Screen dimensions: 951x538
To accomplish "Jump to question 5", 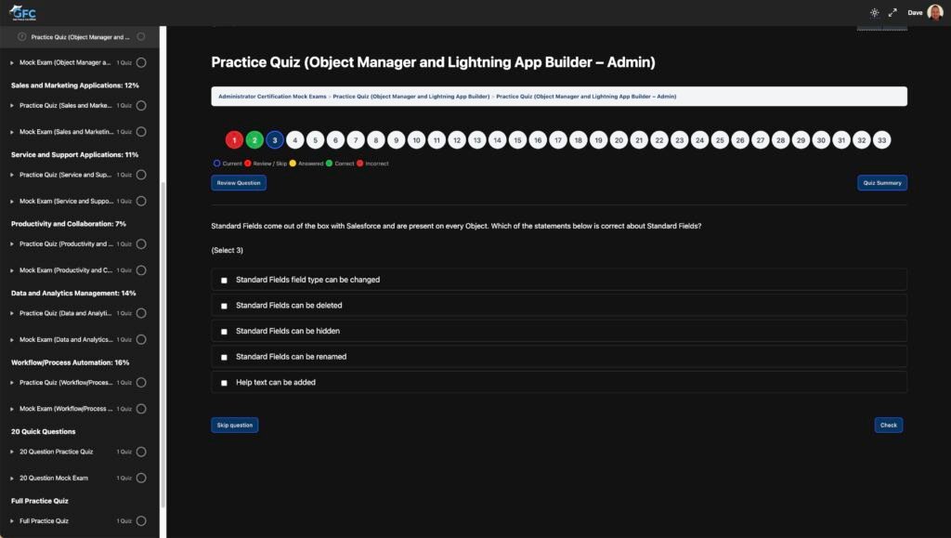I will [x=316, y=140].
